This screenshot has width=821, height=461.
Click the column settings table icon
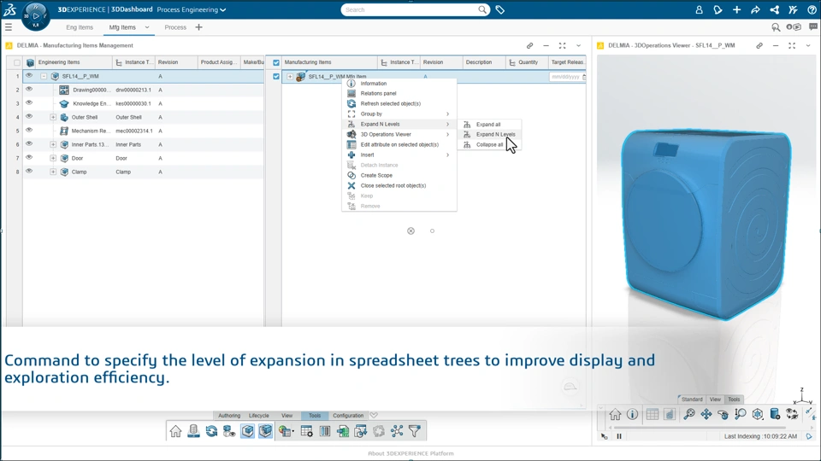coord(307,431)
